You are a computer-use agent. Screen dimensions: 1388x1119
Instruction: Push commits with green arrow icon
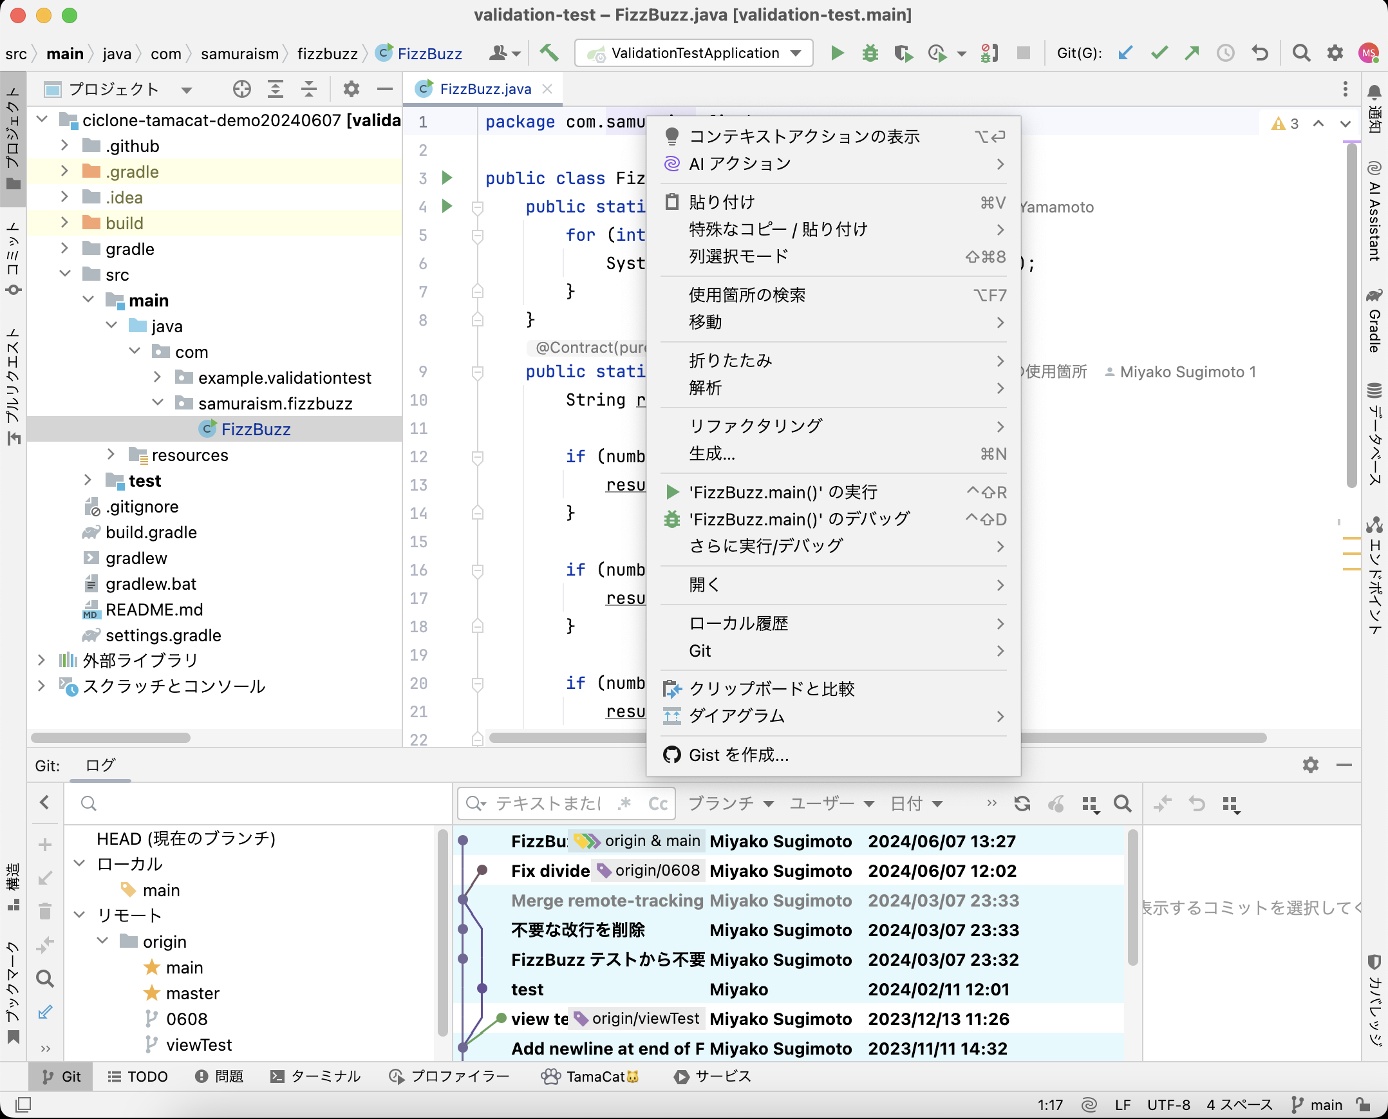(1192, 53)
